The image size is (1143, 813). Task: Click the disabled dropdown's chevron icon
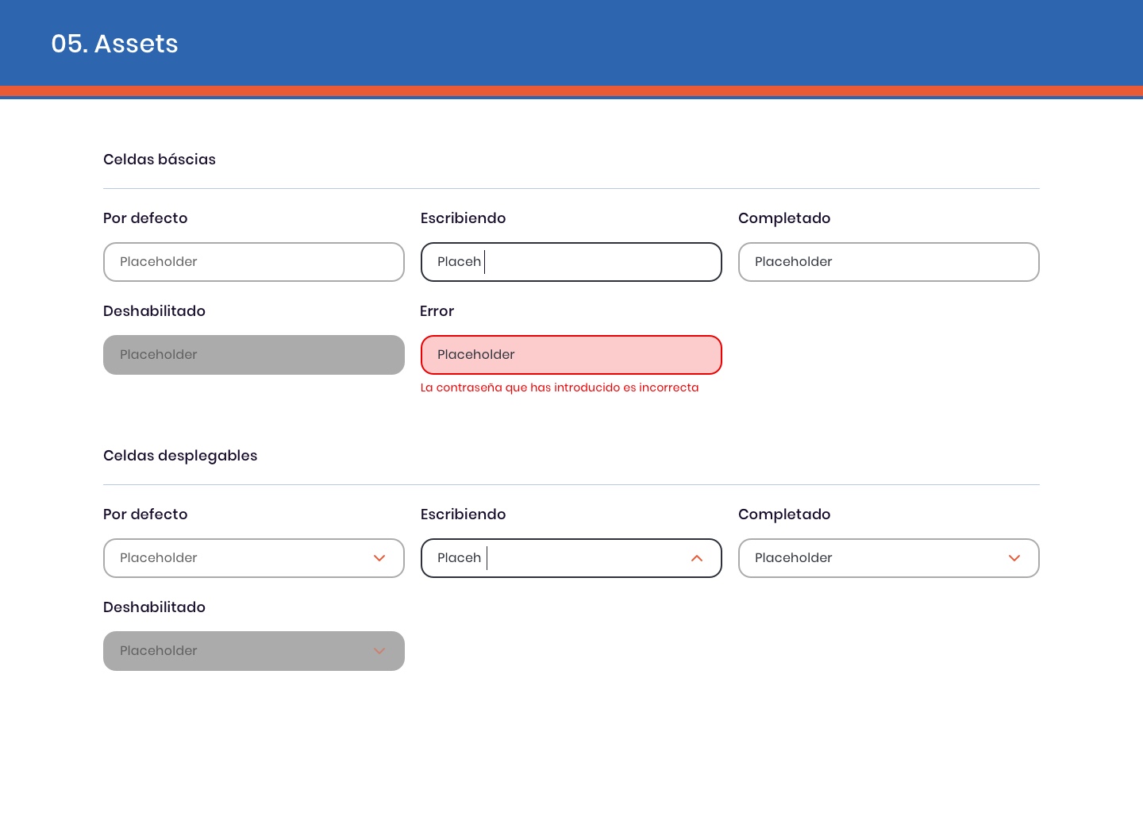coord(379,651)
